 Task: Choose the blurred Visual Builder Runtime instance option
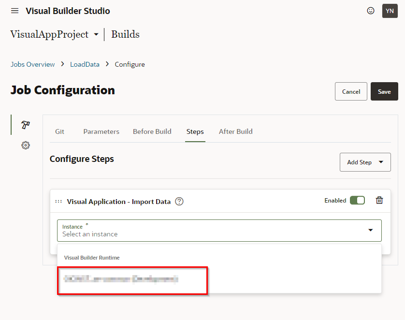[121, 279]
